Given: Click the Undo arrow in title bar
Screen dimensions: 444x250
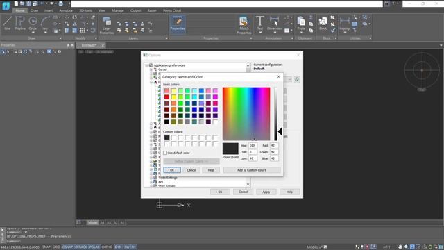Looking at the screenshot, I should point(42,3).
